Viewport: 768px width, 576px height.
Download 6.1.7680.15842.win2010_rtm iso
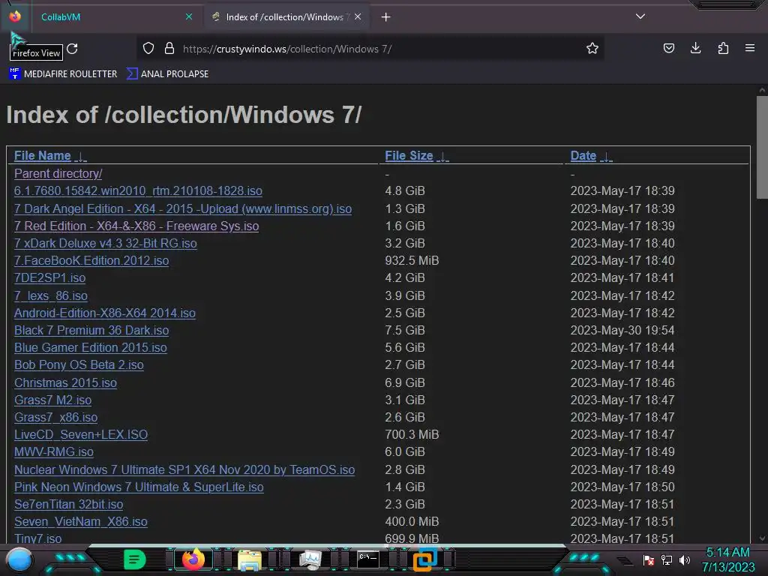coord(138,190)
